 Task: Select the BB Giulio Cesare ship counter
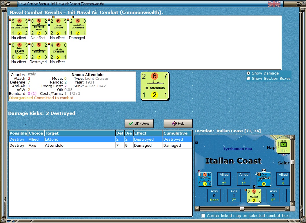tap(19, 27)
